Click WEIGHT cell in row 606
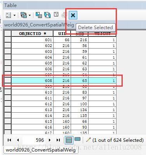The width and height of the screenshot is (146, 155). pyautogui.click(x=102, y=69)
